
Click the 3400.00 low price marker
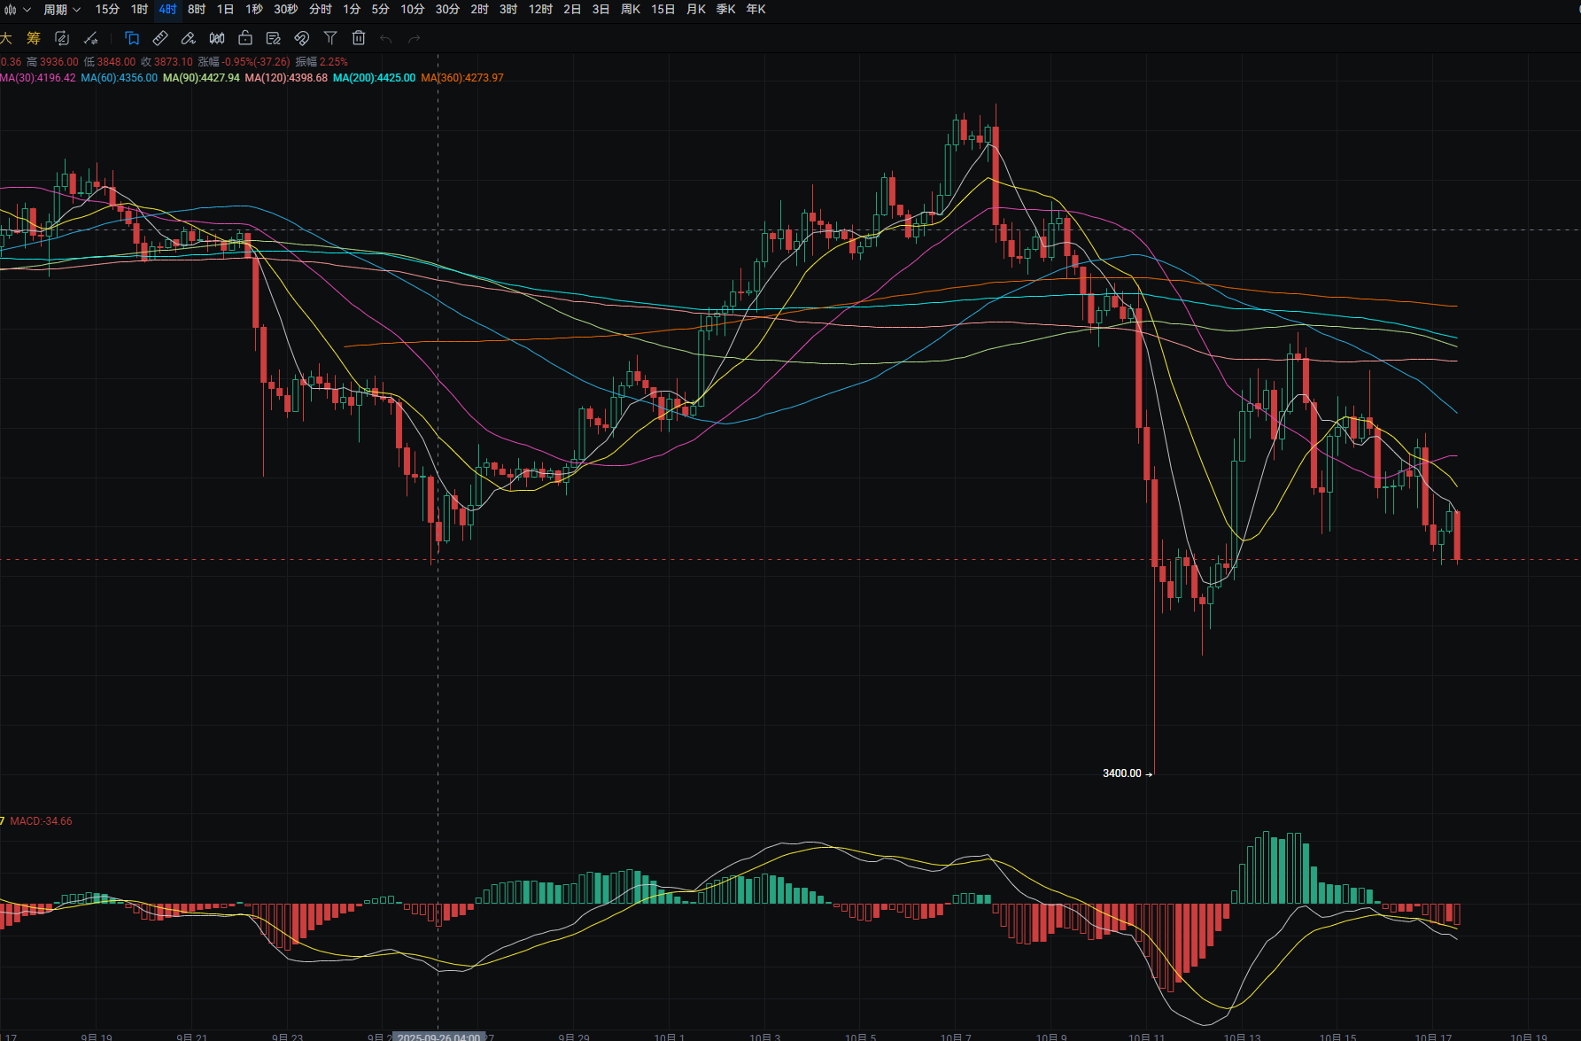(1122, 773)
